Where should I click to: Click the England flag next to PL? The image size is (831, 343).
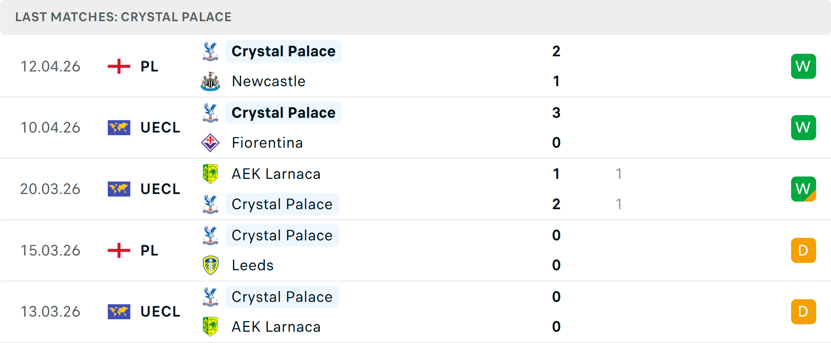coord(119,66)
